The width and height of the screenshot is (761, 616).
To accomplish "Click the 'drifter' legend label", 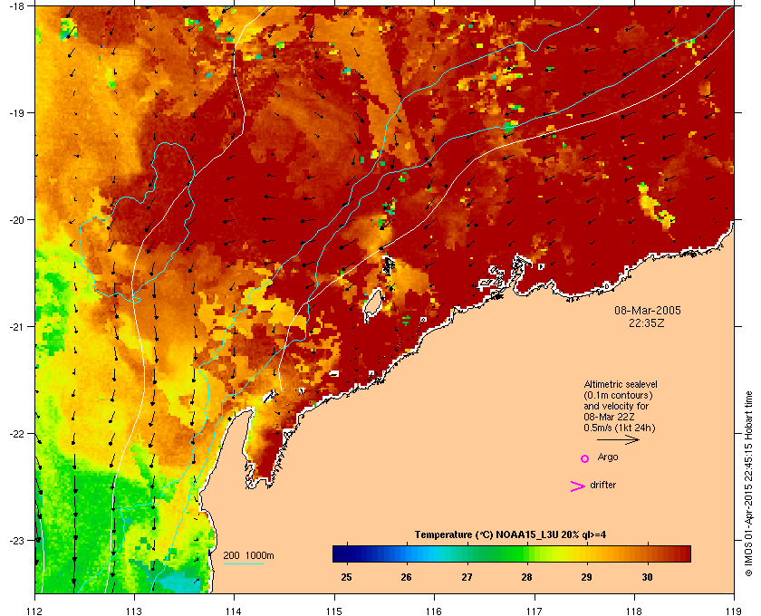I will click(x=602, y=485).
